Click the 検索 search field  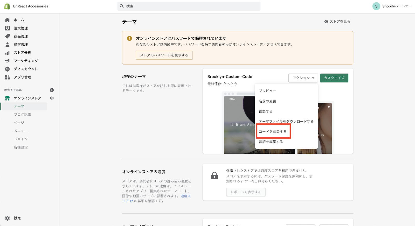pyautogui.click(x=189, y=6)
